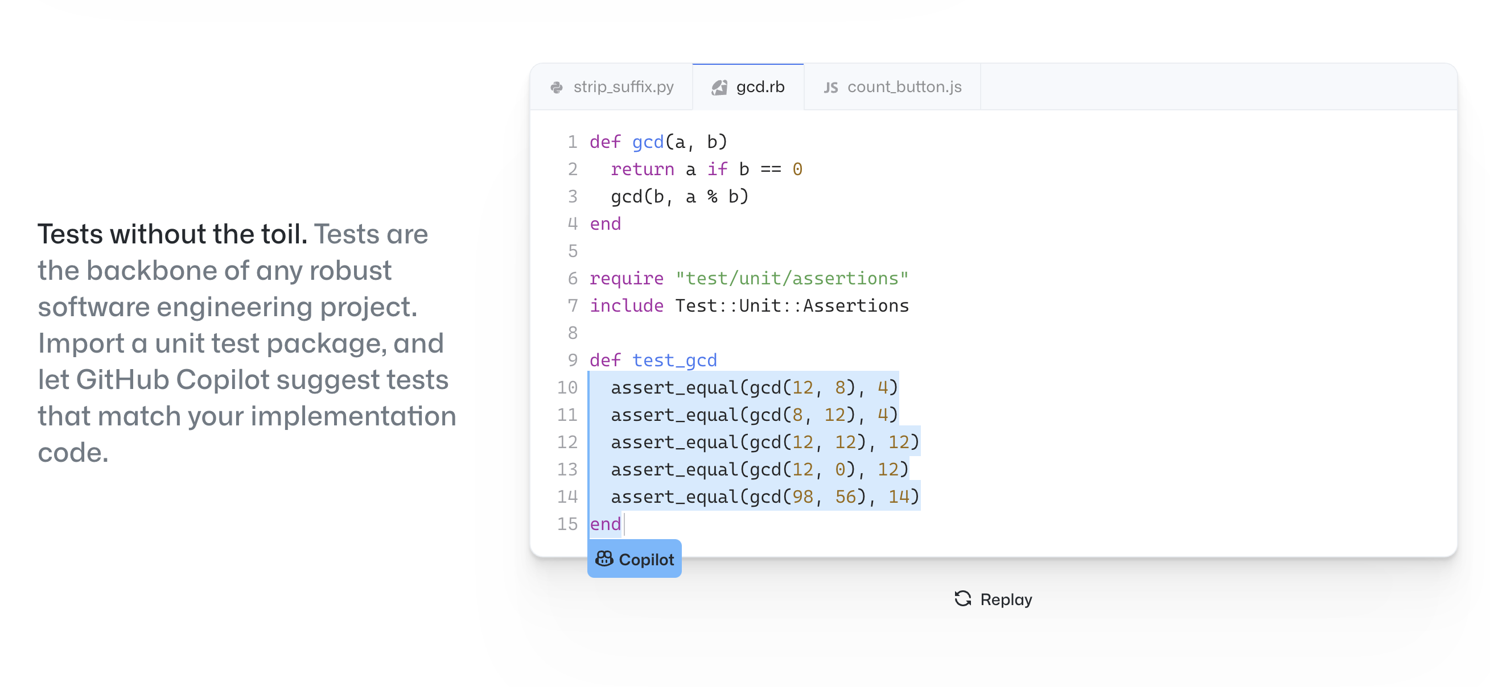1490x687 pixels.
Task: Click the JS icon on count_button.js tab
Action: (830, 88)
